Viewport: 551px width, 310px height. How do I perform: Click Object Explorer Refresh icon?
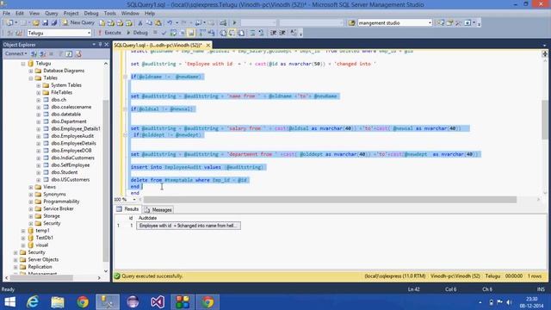[69, 53]
